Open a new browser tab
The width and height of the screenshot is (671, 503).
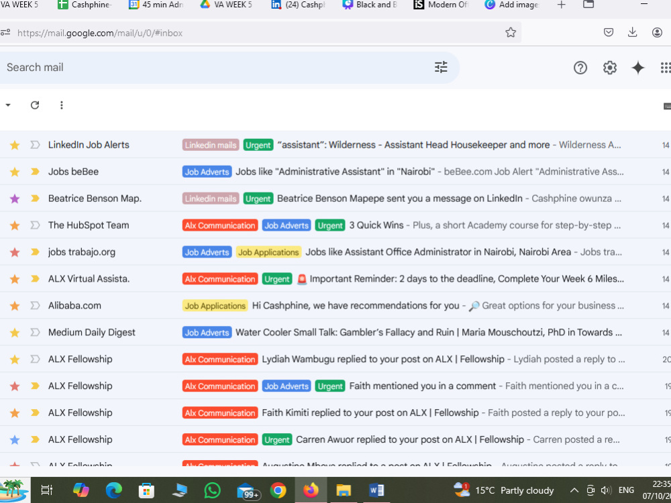[562, 5]
